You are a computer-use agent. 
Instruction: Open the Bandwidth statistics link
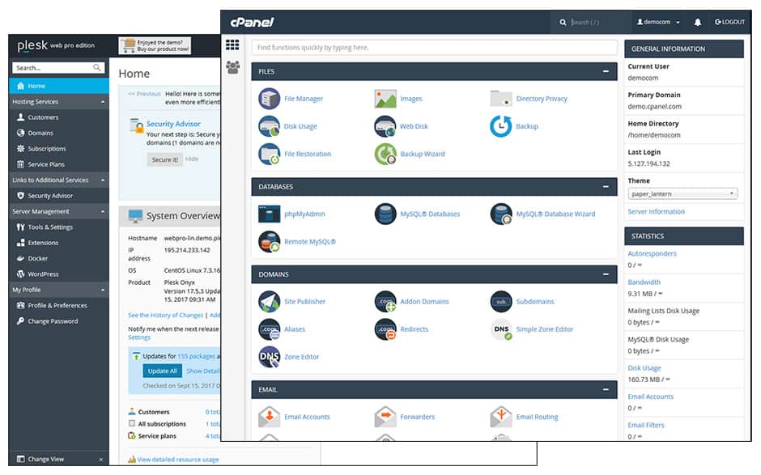pyautogui.click(x=644, y=282)
